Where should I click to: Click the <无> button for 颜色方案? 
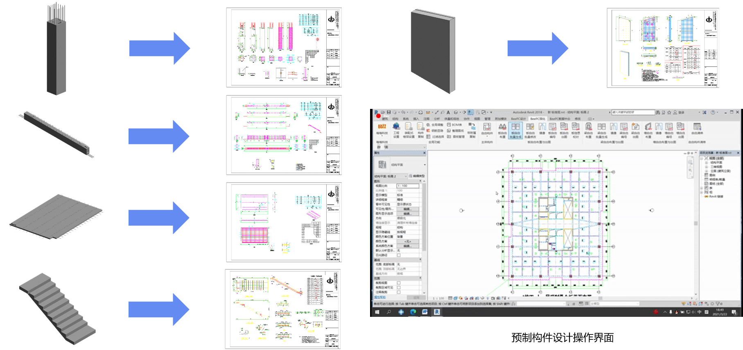tap(408, 242)
